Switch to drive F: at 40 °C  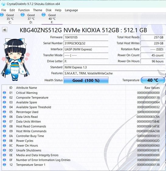pos(52,19)
